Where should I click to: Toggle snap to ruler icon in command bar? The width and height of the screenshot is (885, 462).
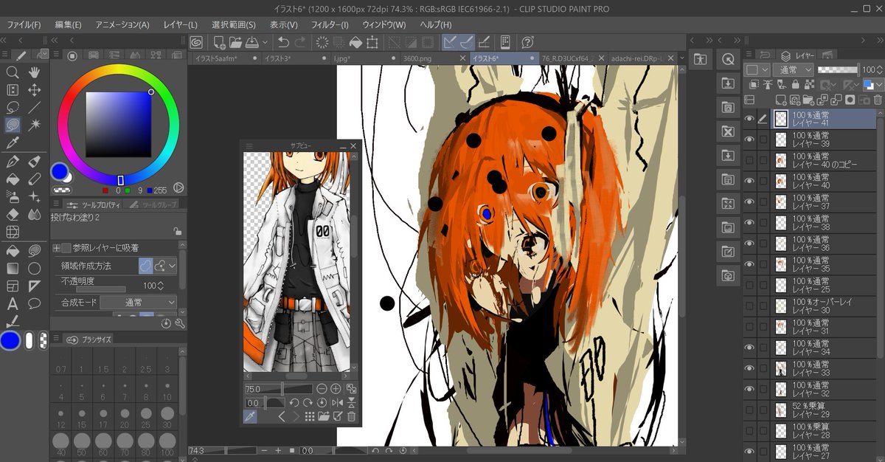(449, 41)
